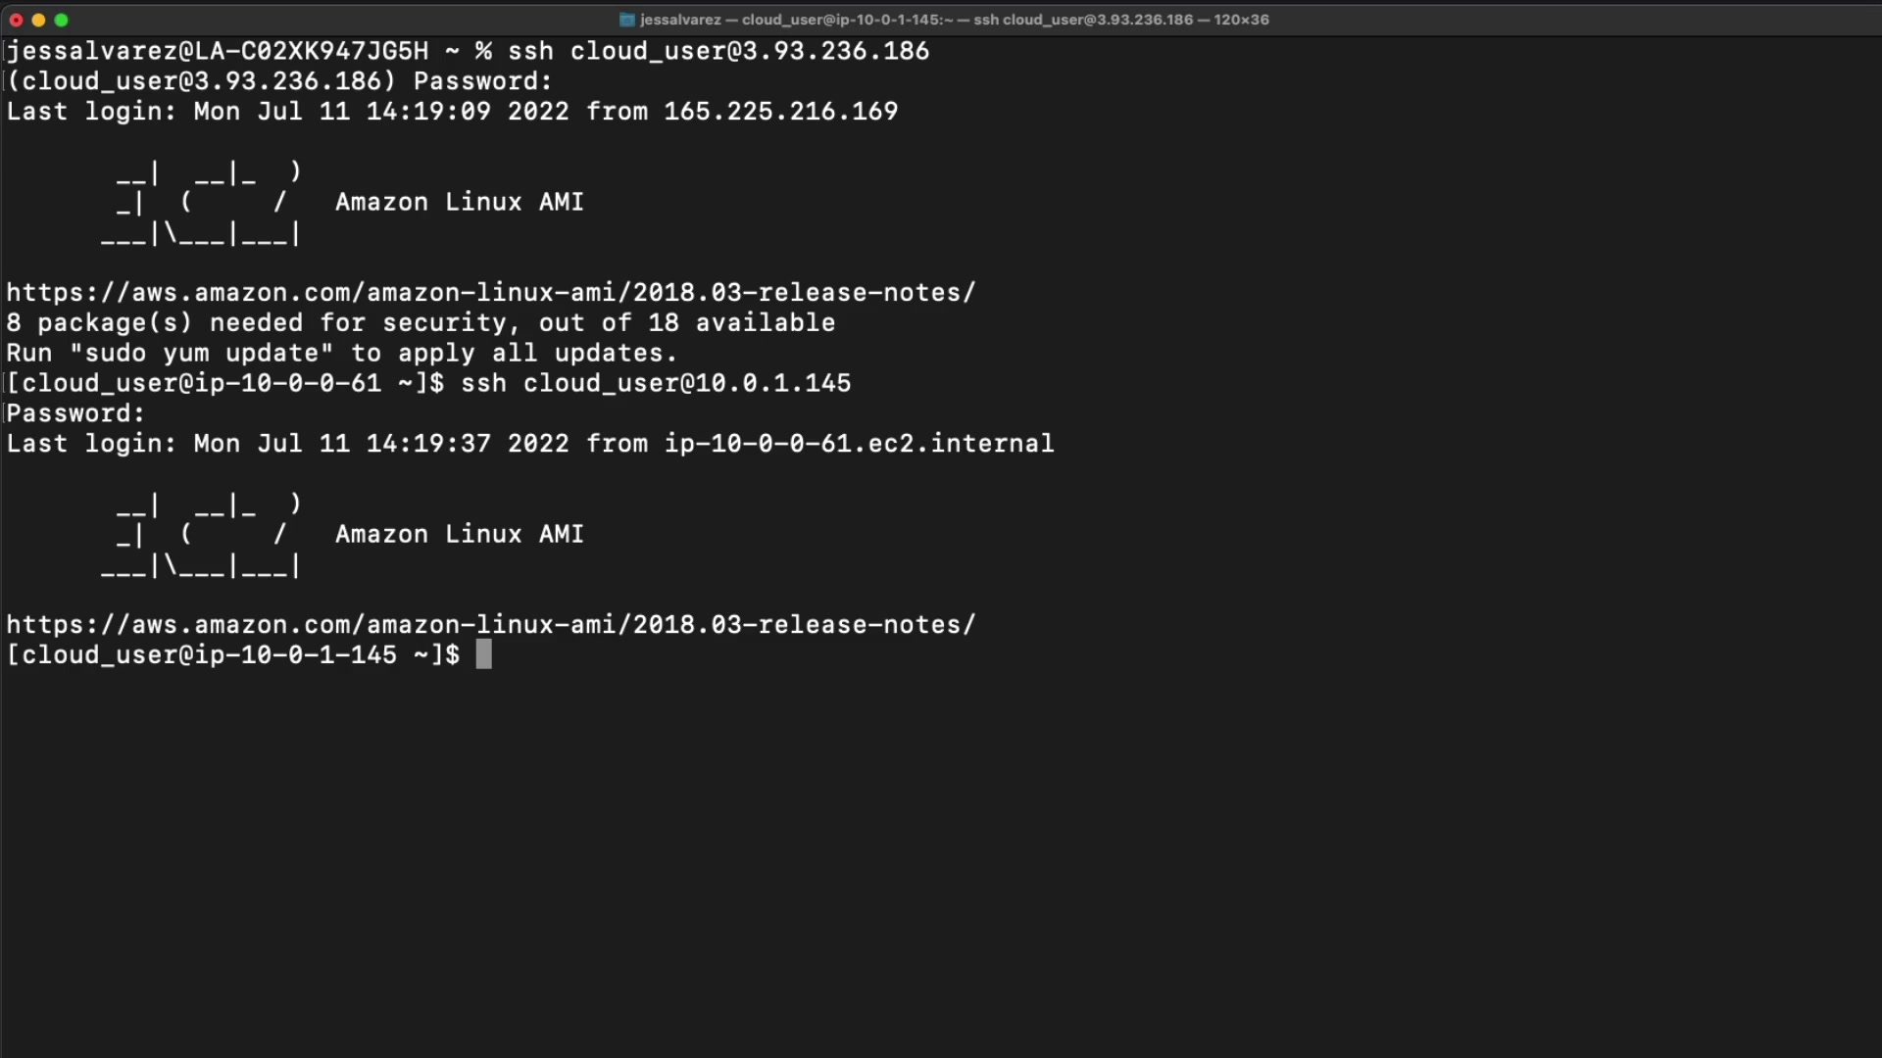Image resolution: width=1882 pixels, height=1058 pixels.
Task: Click the first ASCII art EC2 logo
Action: click(x=201, y=203)
